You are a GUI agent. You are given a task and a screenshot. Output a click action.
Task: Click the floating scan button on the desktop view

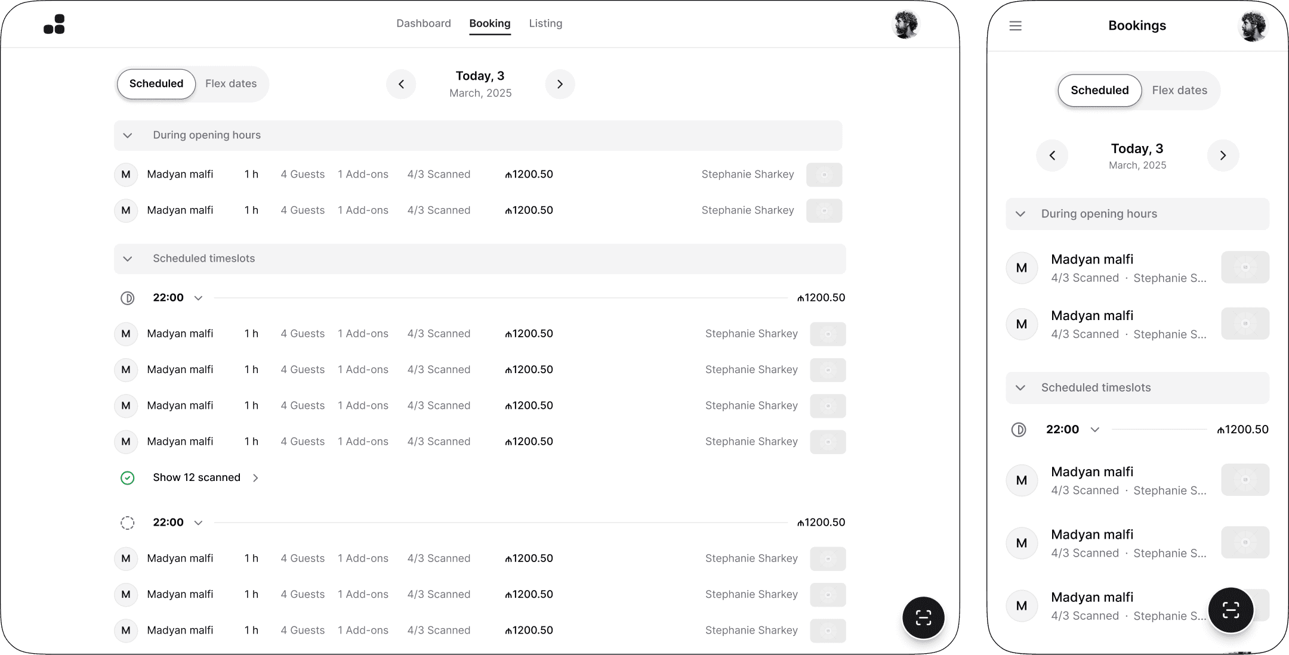[923, 617]
